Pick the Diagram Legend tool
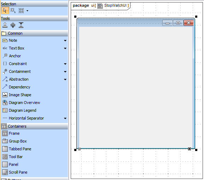 click(19, 110)
